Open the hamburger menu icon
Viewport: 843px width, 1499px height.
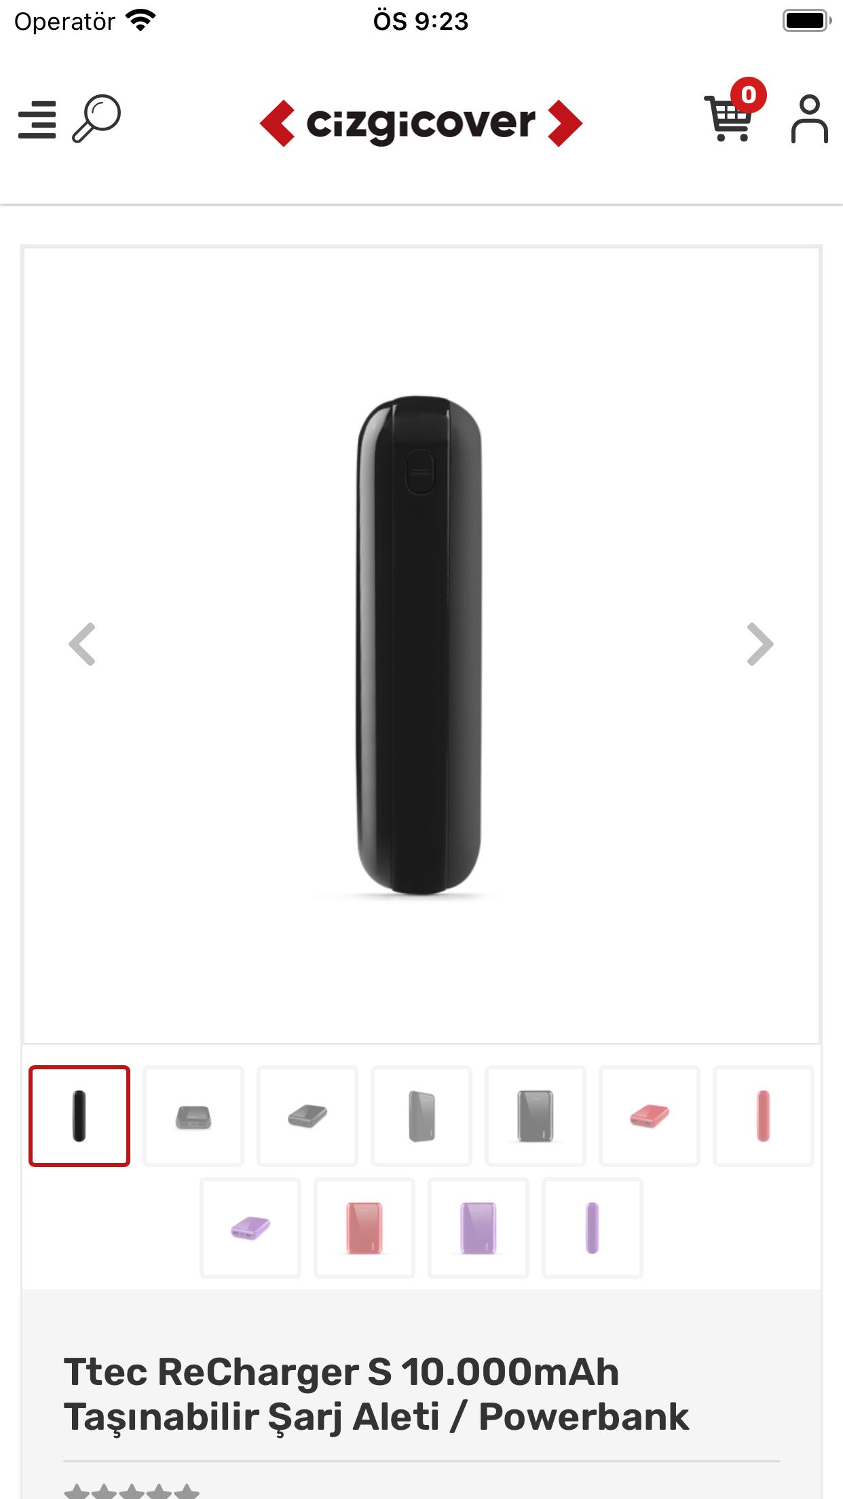click(x=37, y=119)
